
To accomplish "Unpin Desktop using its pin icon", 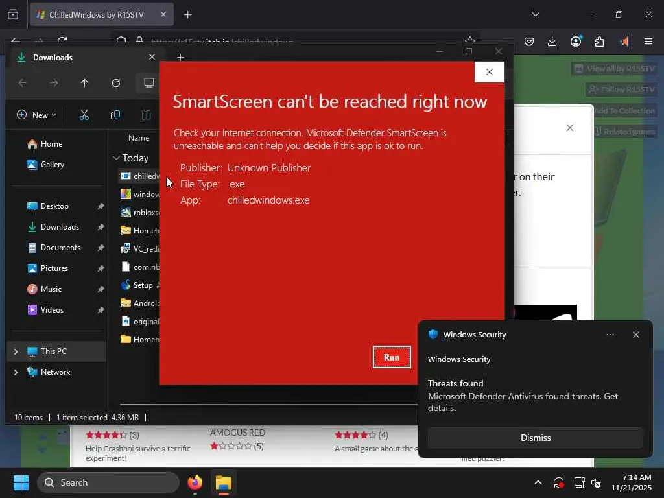I will [101, 206].
